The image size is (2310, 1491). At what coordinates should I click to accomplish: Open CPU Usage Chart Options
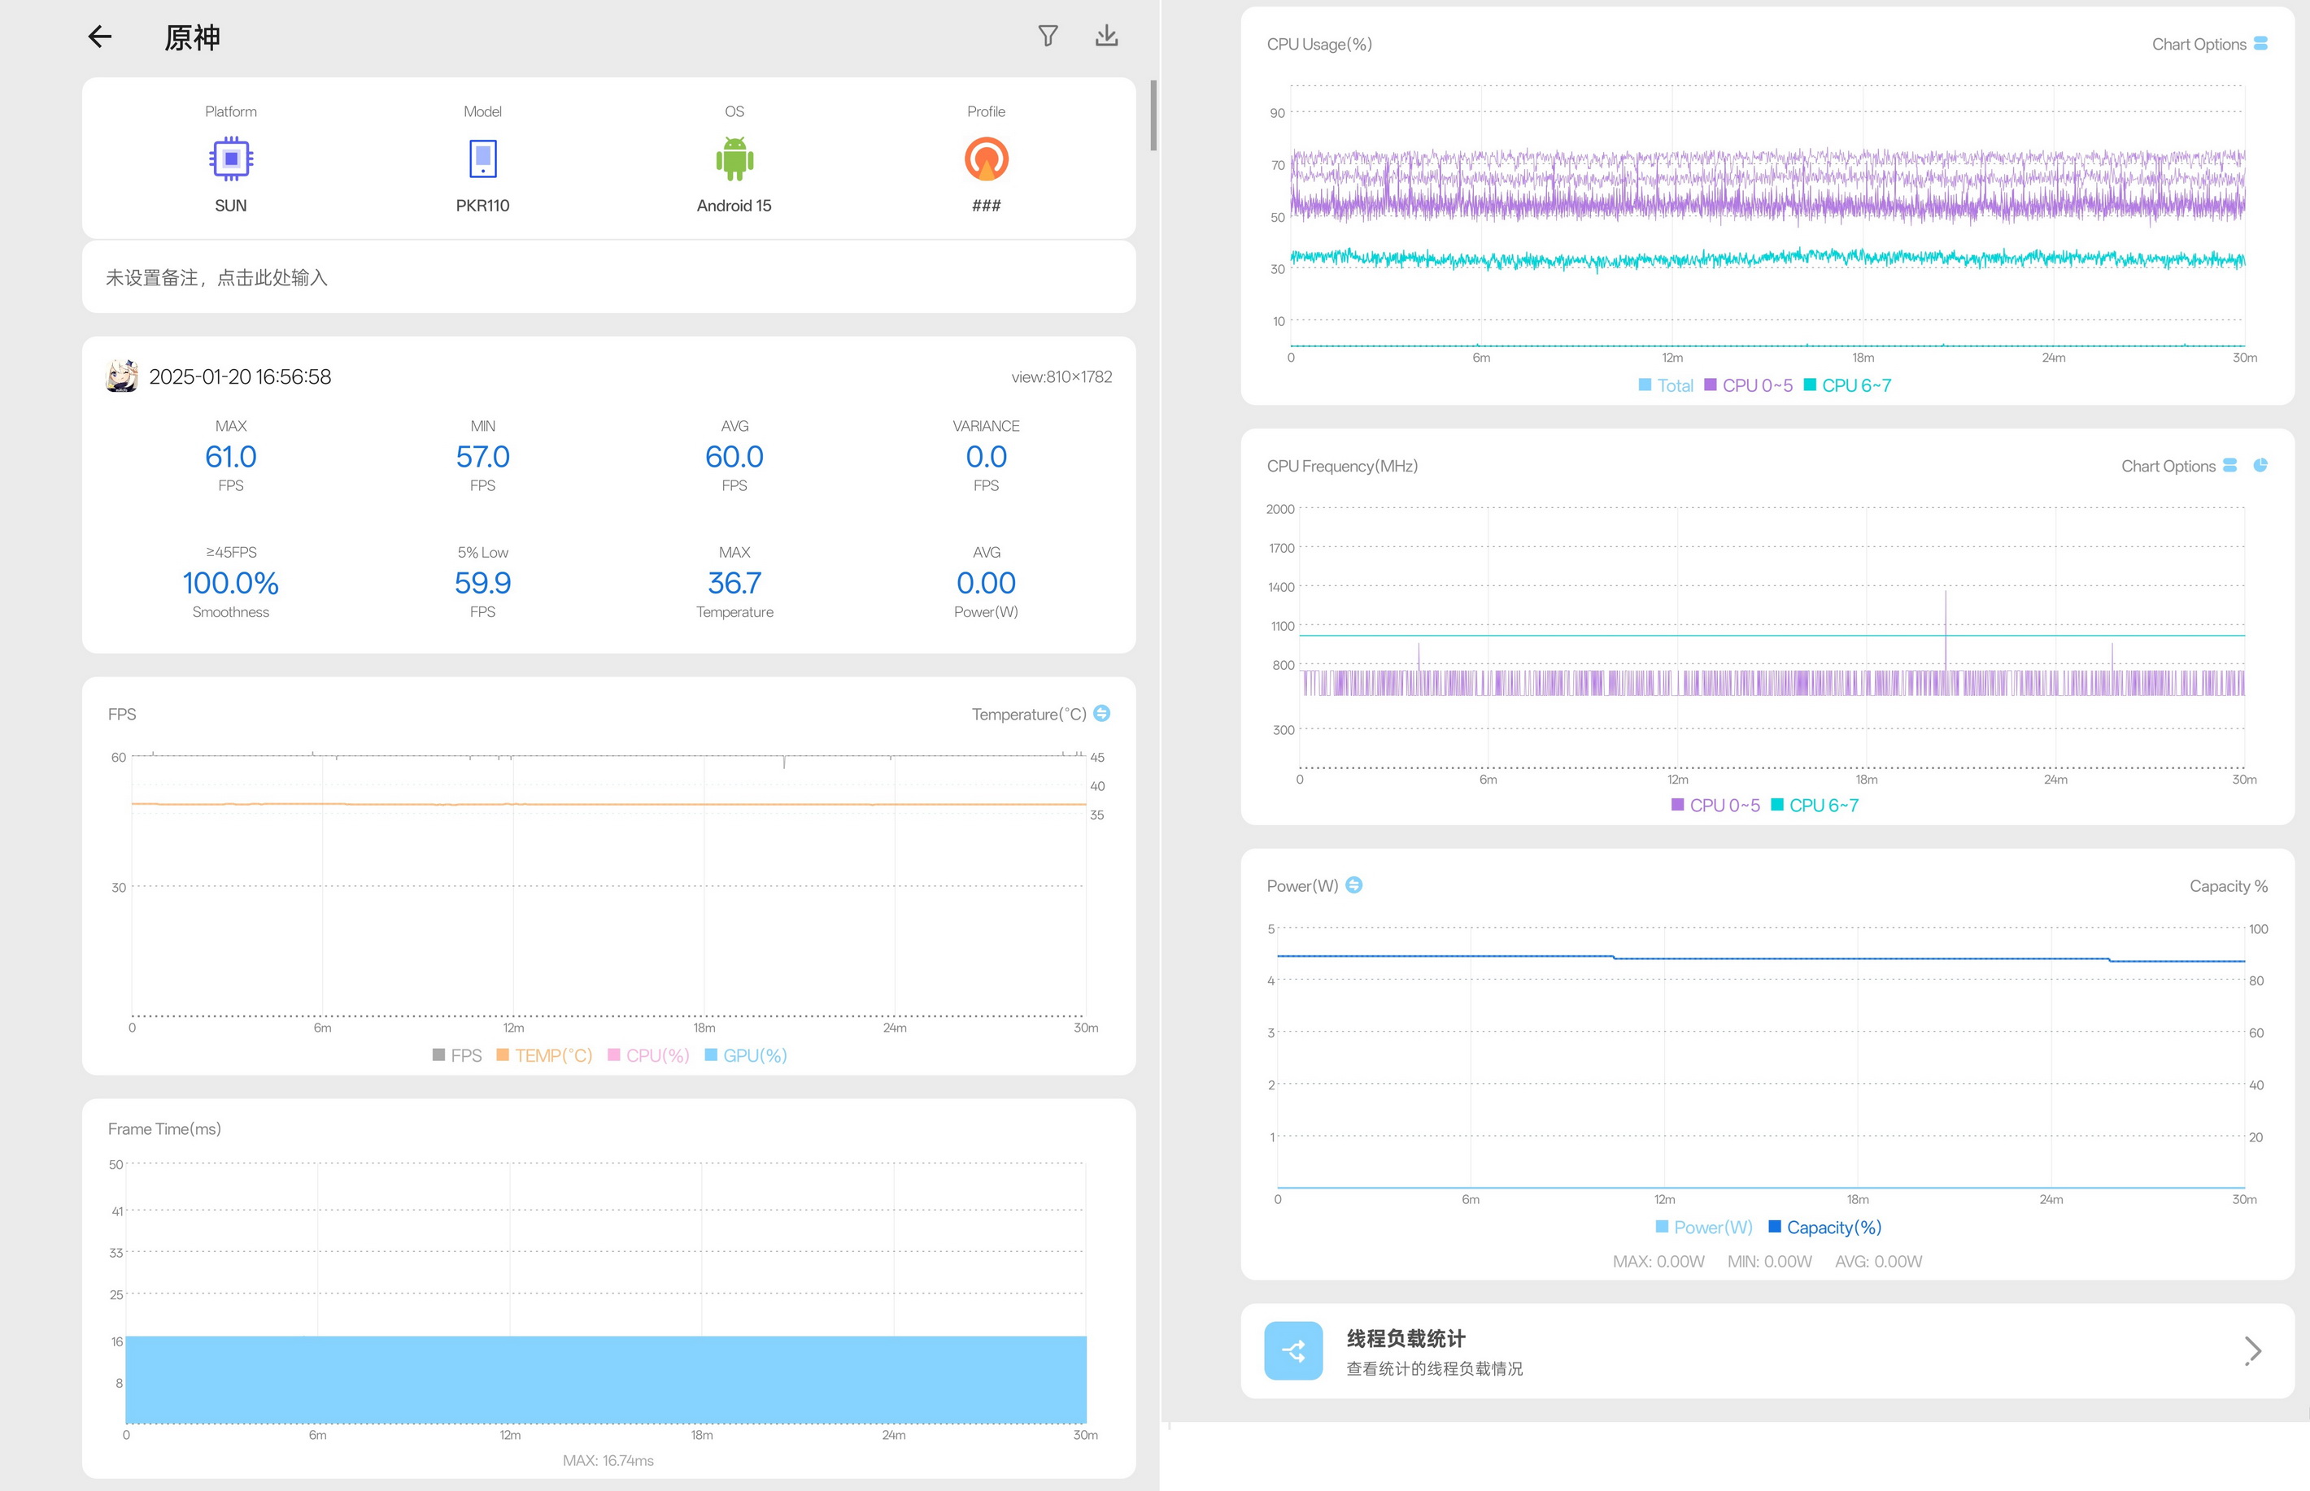click(2209, 45)
